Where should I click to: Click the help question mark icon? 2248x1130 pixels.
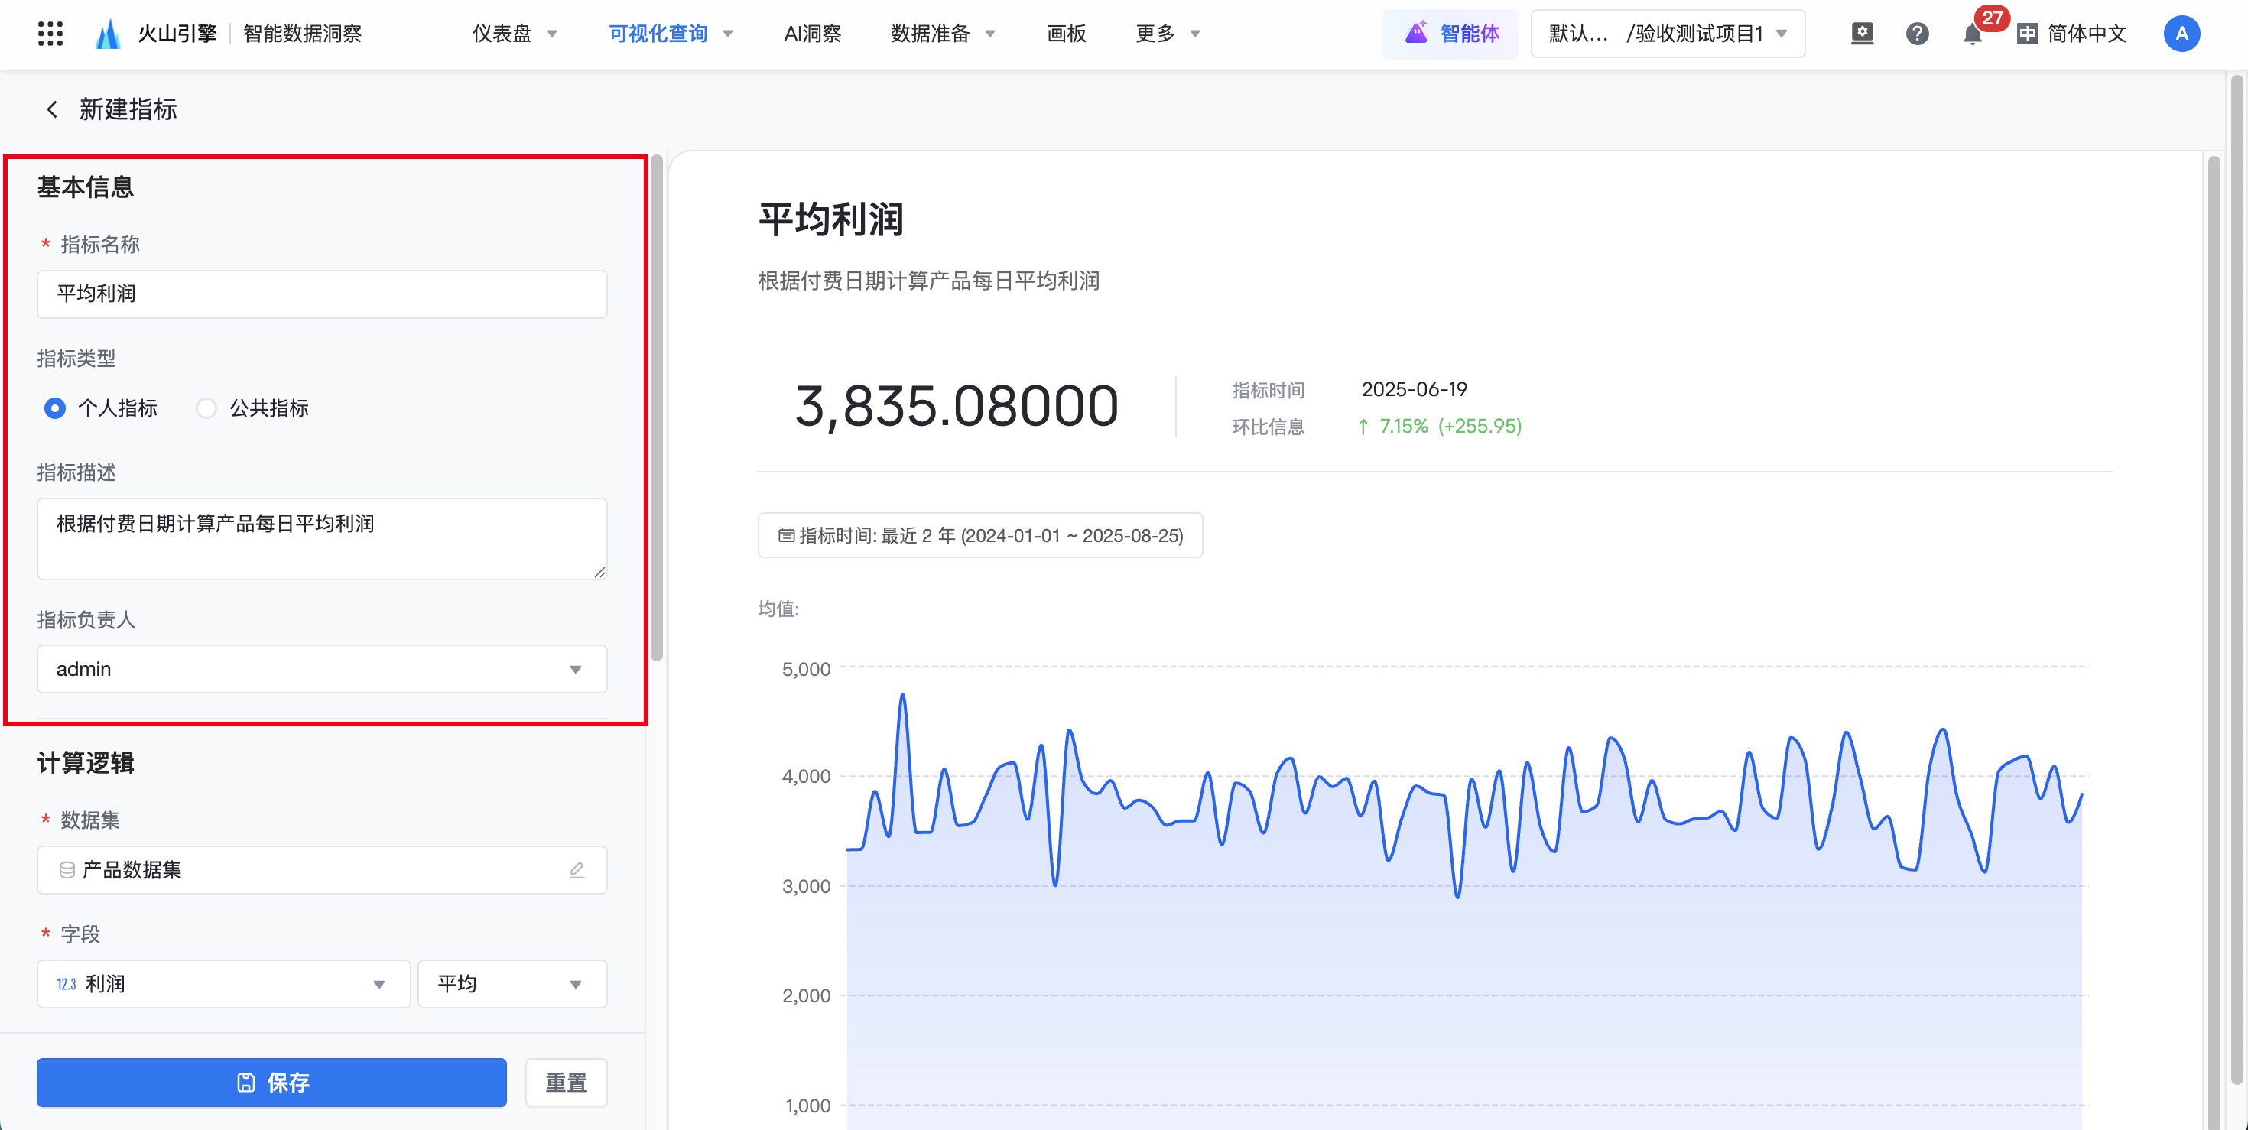click(x=1916, y=34)
